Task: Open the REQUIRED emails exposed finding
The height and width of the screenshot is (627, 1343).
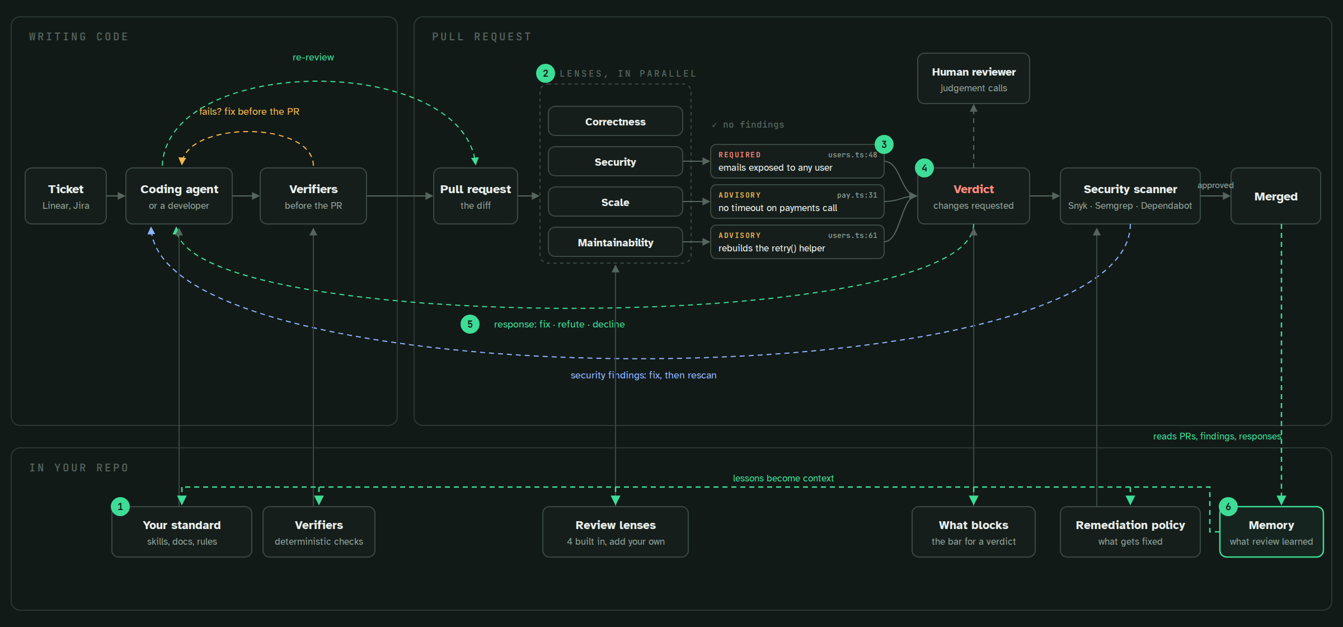Action: point(797,161)
